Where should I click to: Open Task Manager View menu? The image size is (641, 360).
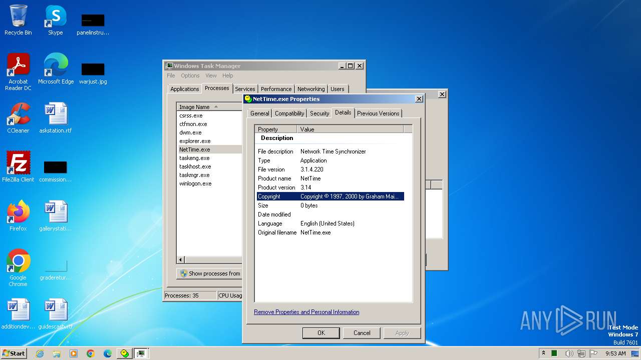point(211,75)
